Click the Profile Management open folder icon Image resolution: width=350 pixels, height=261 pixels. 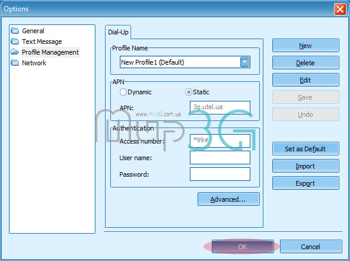point(15,52)
